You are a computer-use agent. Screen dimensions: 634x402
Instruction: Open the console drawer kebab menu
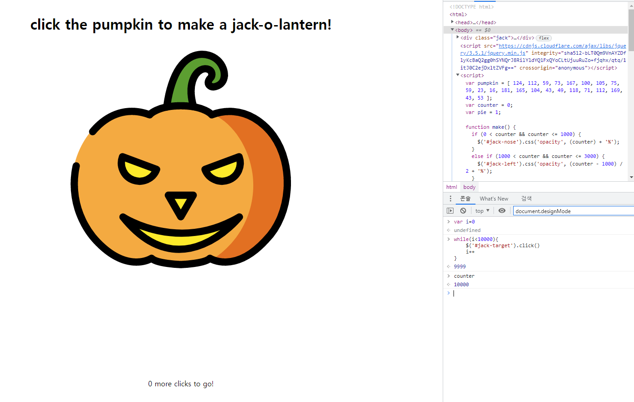pyautogui.click(x=450, y=199)
